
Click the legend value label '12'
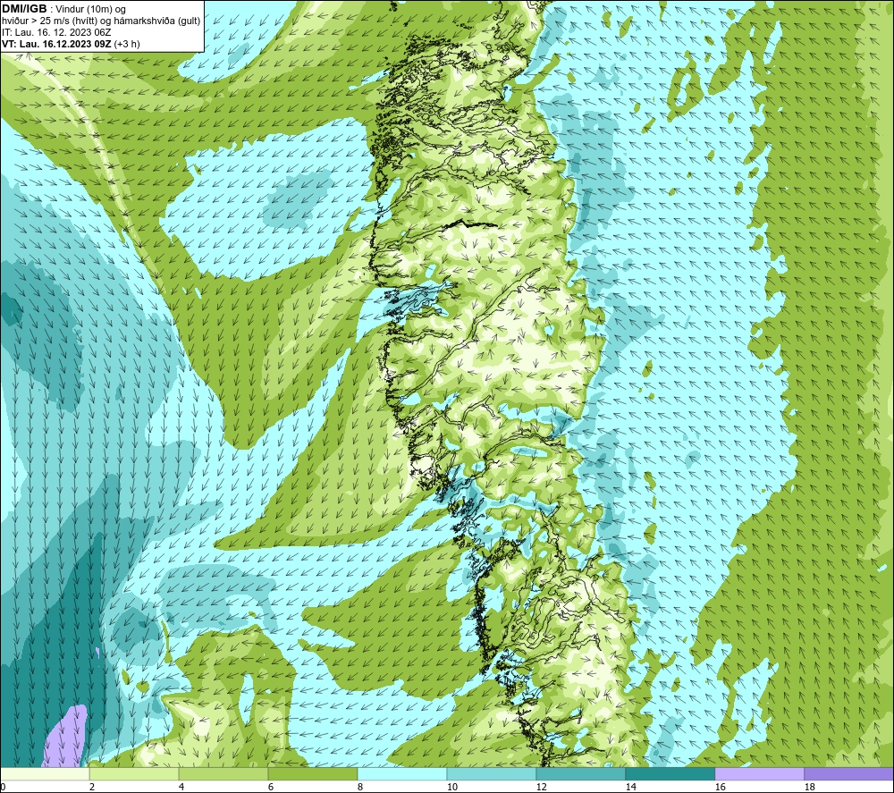coord(541,788)
